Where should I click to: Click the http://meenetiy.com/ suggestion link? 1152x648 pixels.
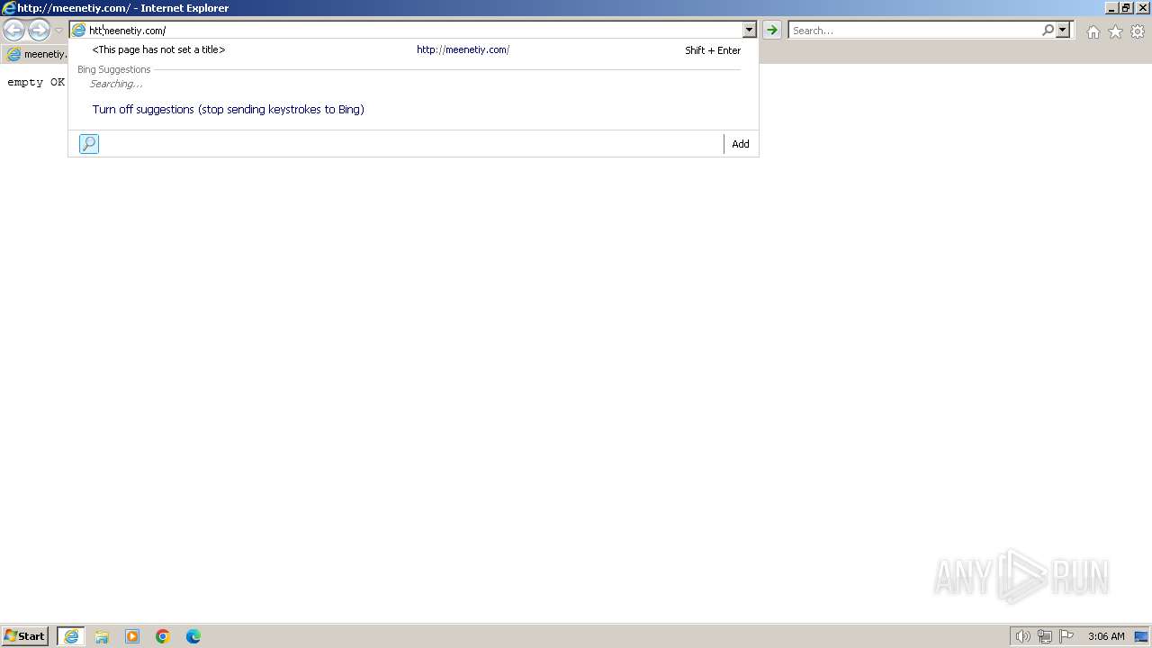pyautogui.click(x=463, y=49)
